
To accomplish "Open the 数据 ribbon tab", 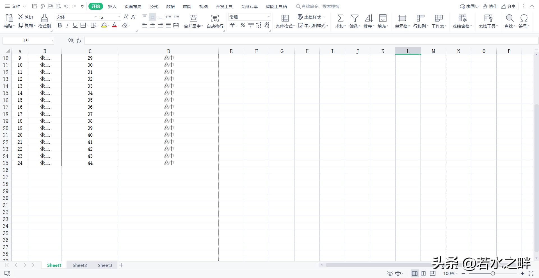I will (x=170, y=6).
